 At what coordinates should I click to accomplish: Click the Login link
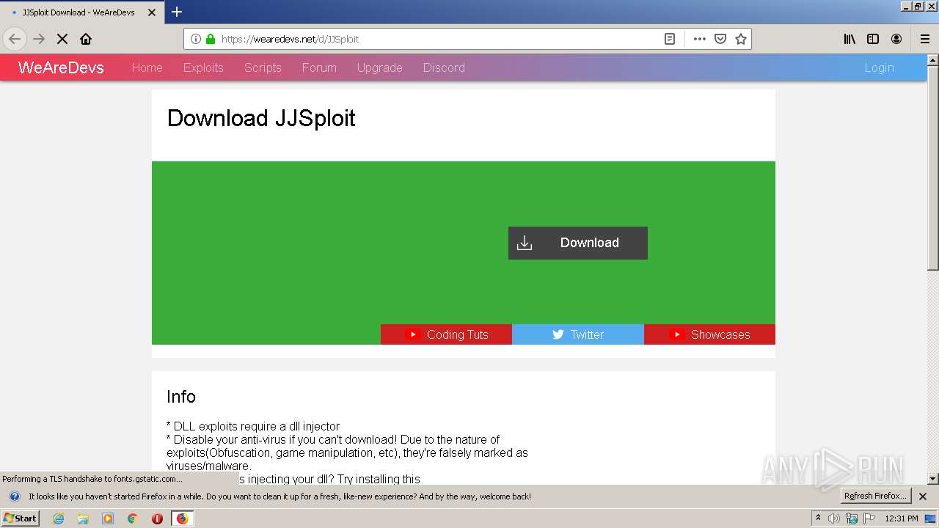tap(879, 67)
